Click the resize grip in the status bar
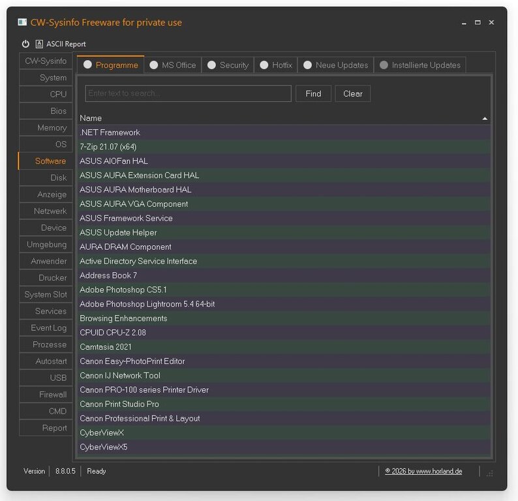 (x=490, y=472)
